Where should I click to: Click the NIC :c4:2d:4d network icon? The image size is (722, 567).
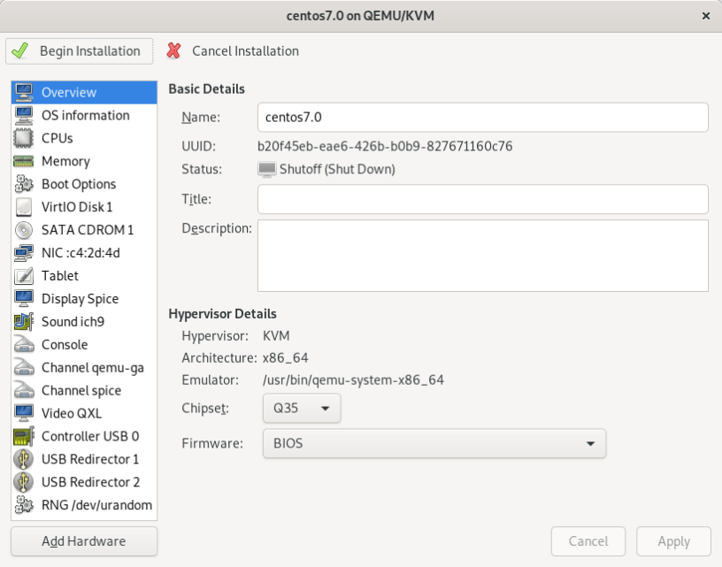25,253
